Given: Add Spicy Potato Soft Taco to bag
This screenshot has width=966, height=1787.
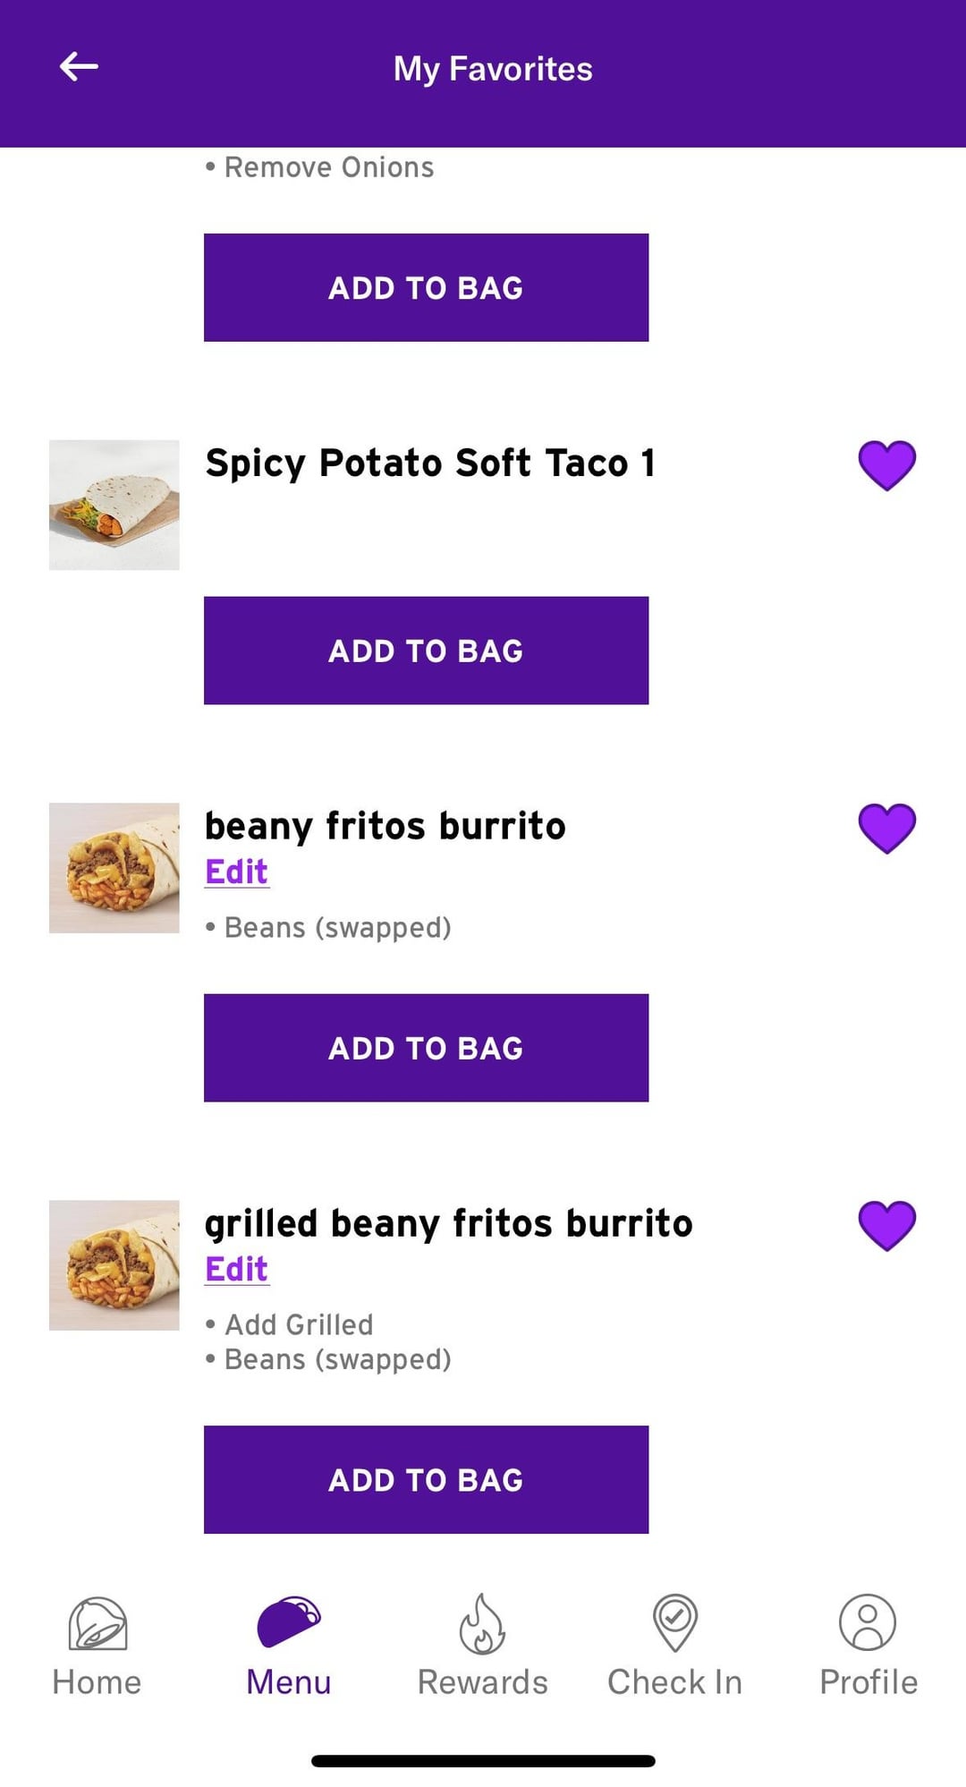Looking at the screenshot, I should 426,651.
